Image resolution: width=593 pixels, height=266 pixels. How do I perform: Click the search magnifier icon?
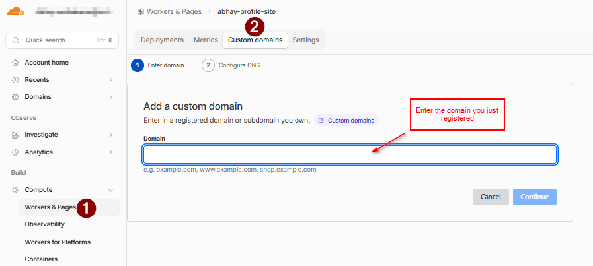[x=15, y=40]
